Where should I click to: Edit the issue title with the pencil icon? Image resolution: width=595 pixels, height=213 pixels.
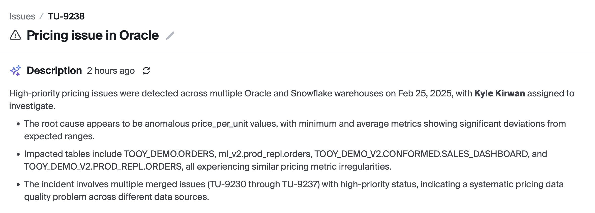(x=170, y=36)
